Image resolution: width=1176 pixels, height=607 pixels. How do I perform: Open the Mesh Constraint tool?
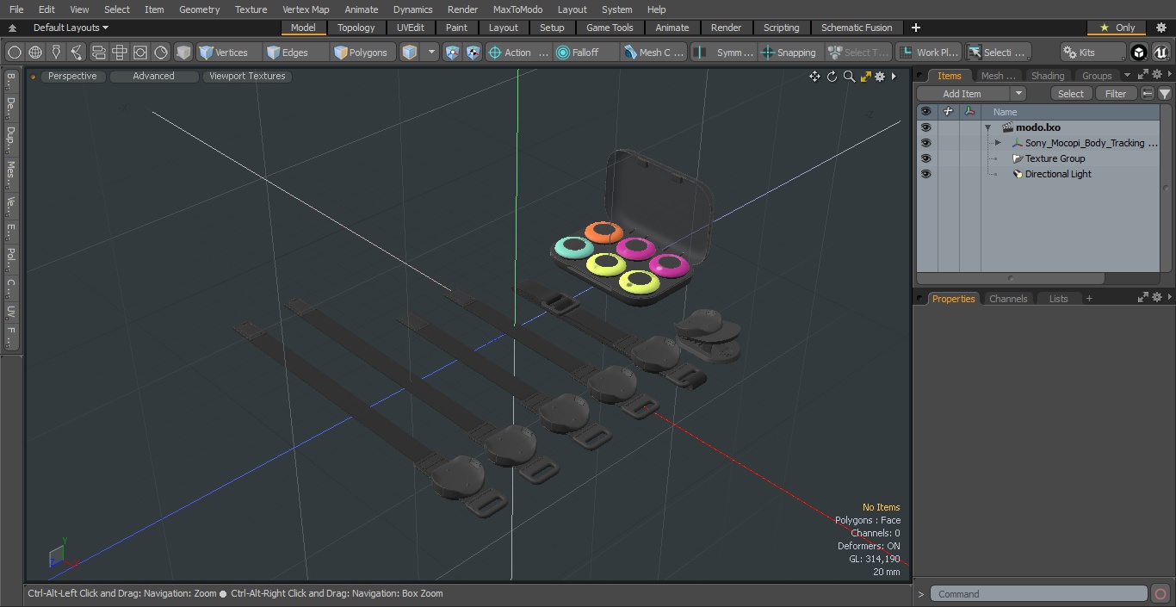tap(654, 53)
